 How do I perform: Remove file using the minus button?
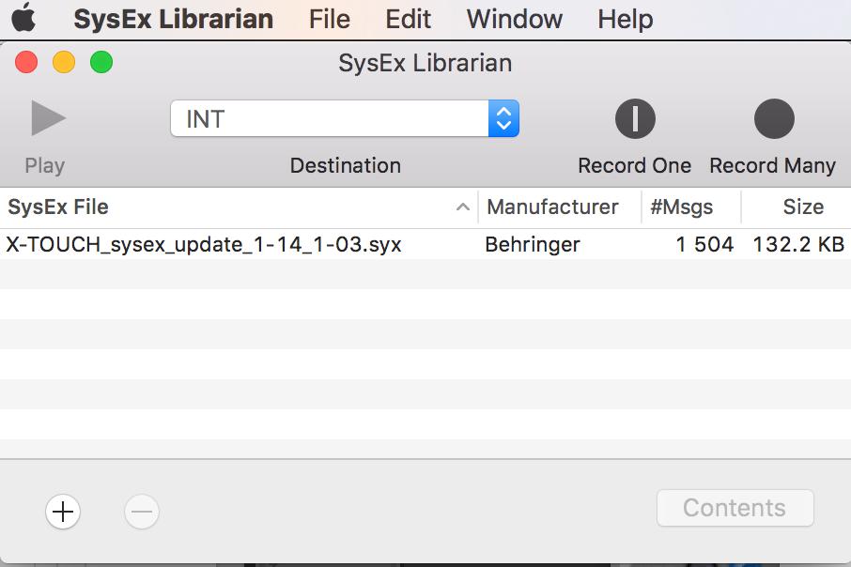142,511
